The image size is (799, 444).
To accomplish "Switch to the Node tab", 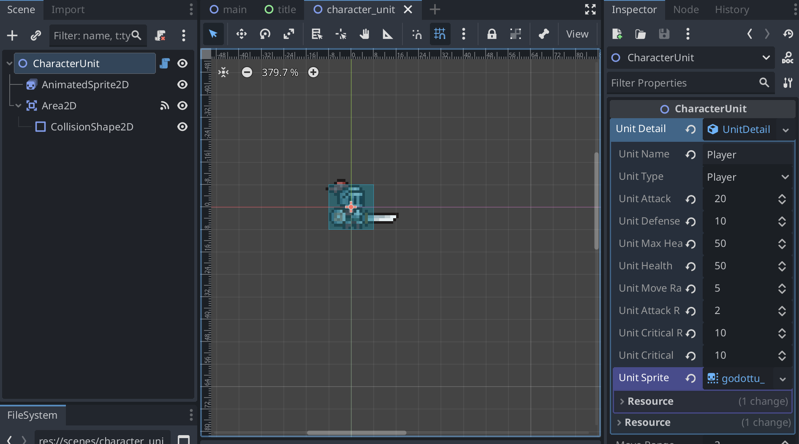I will coord(686,10).
